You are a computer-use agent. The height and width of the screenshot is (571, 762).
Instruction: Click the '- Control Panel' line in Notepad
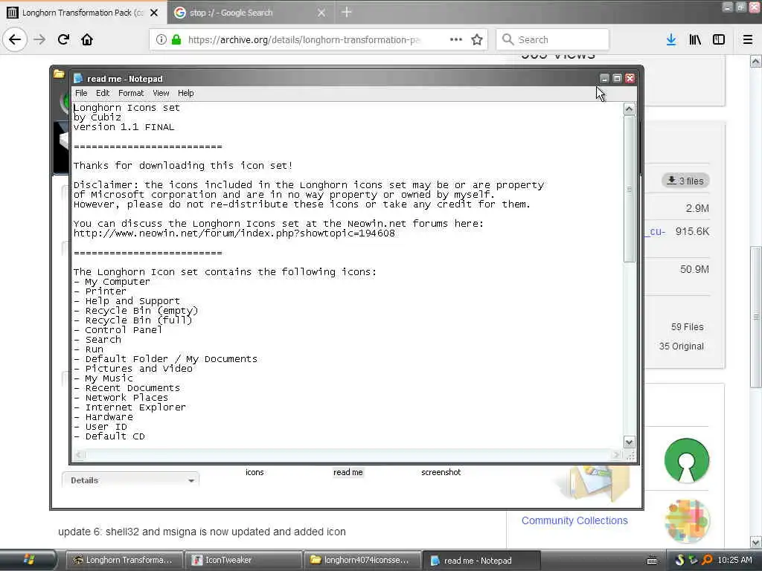[x=118, y=329]
